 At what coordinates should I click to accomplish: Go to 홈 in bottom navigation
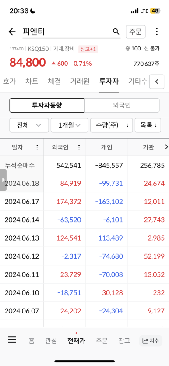(32, 341)
